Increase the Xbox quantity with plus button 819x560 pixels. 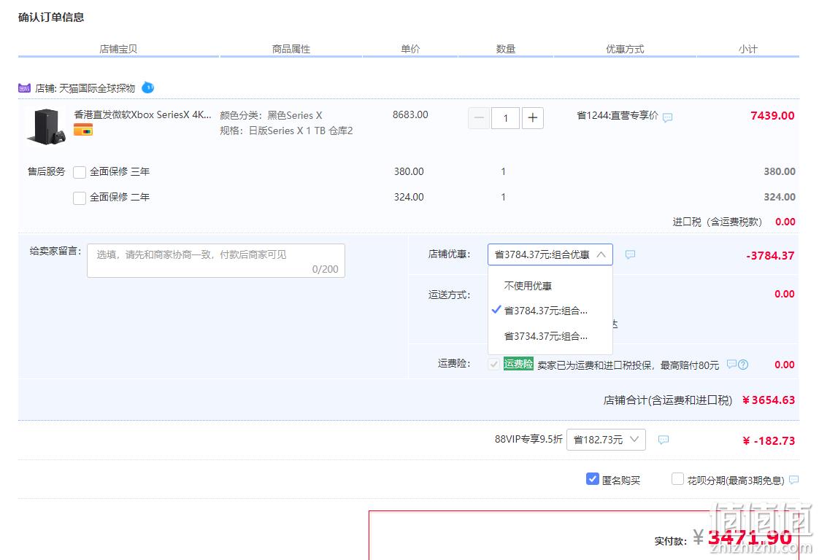[532, 118]
